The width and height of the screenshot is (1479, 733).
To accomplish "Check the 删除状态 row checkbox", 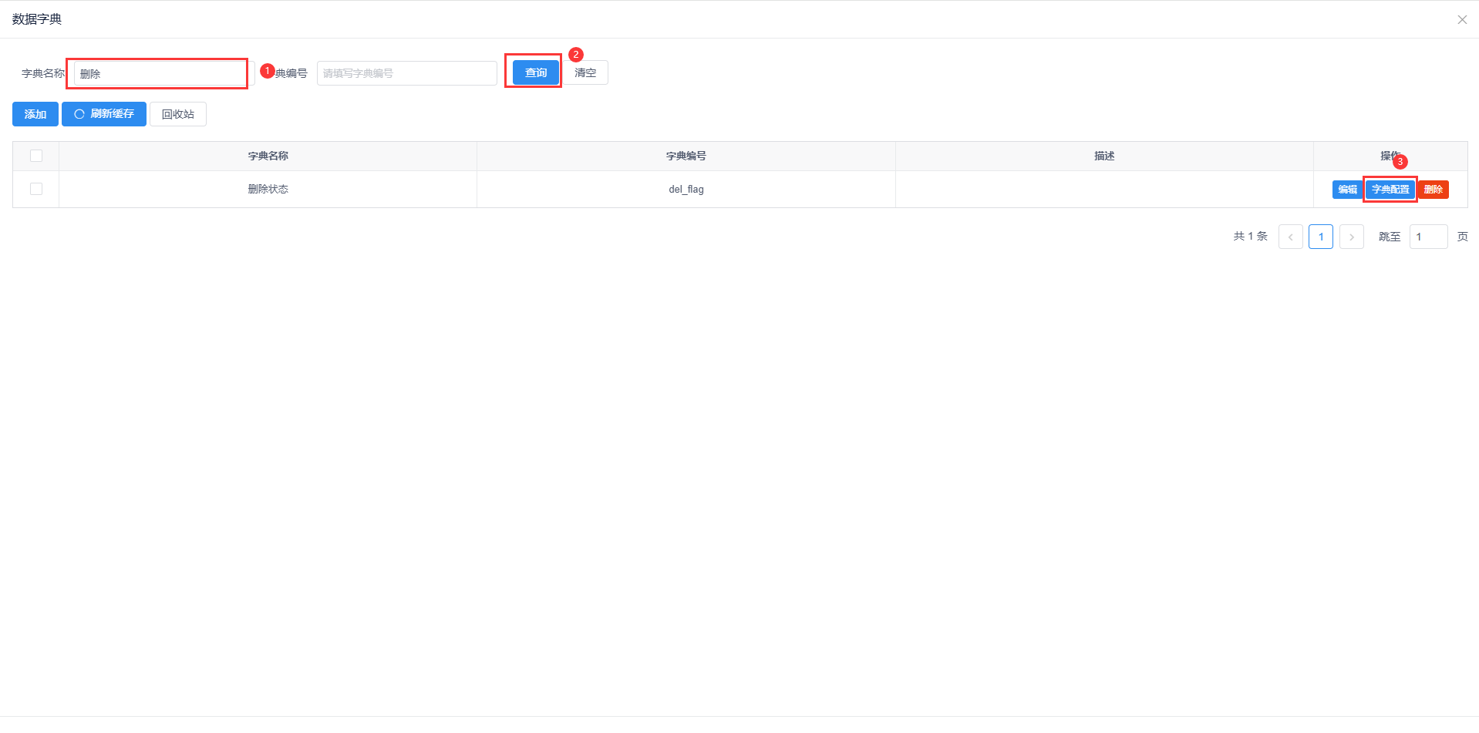I will click(x=36, y=189).
